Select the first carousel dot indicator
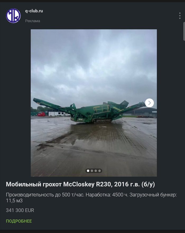 (88, 171)
